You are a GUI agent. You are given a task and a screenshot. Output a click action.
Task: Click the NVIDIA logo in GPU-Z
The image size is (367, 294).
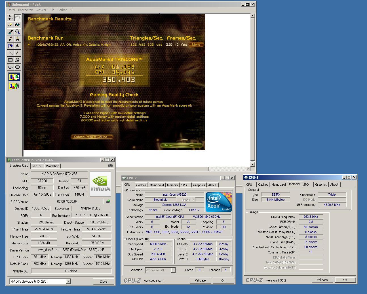point(100,184)
